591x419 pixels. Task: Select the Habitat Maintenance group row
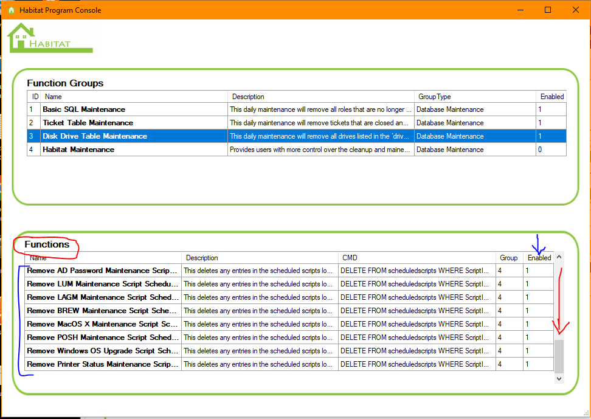pos(78,150)
